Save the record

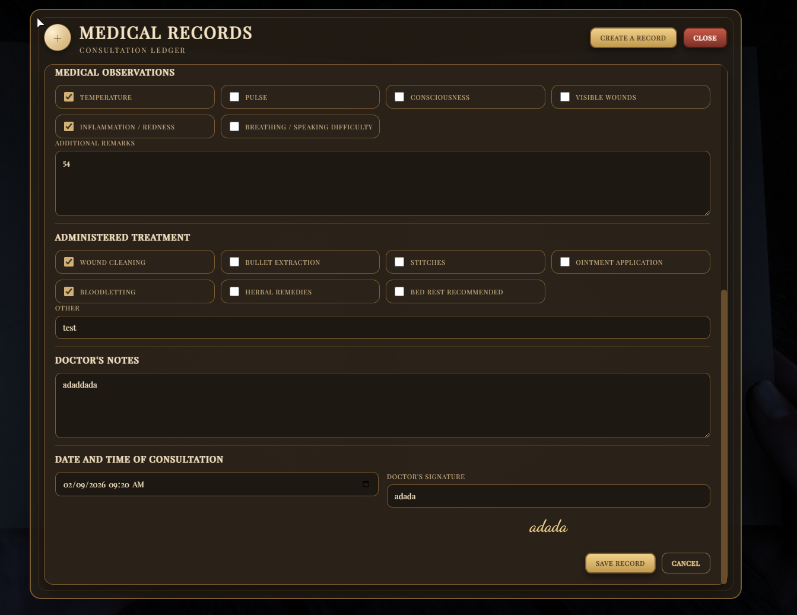coord(620,563)
